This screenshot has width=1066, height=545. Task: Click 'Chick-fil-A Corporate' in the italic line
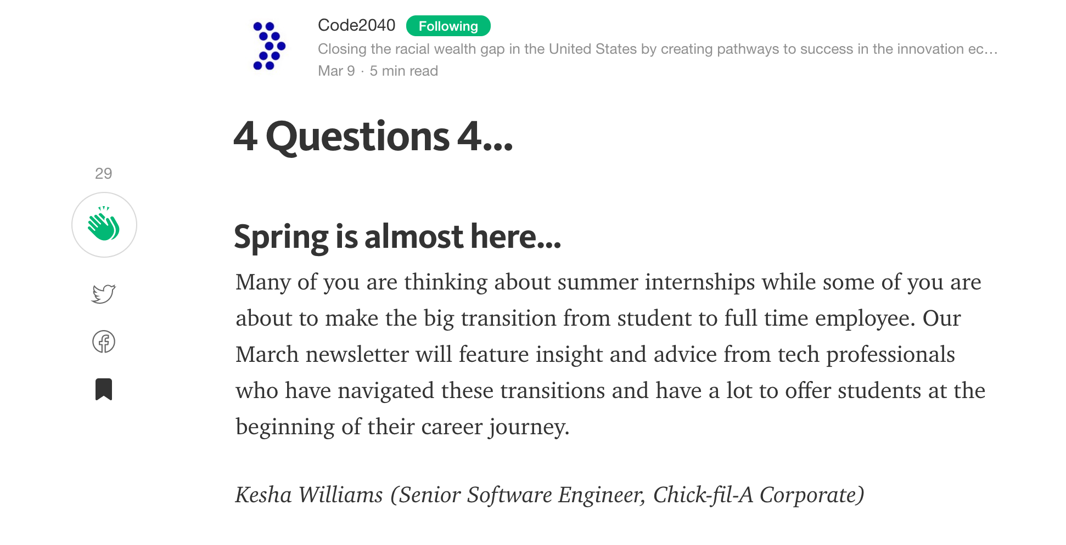click(x=759, y=495)
